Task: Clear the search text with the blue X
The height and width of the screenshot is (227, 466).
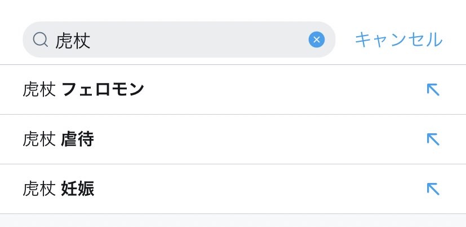Action: pyautogui.click(x=317, y=40)
